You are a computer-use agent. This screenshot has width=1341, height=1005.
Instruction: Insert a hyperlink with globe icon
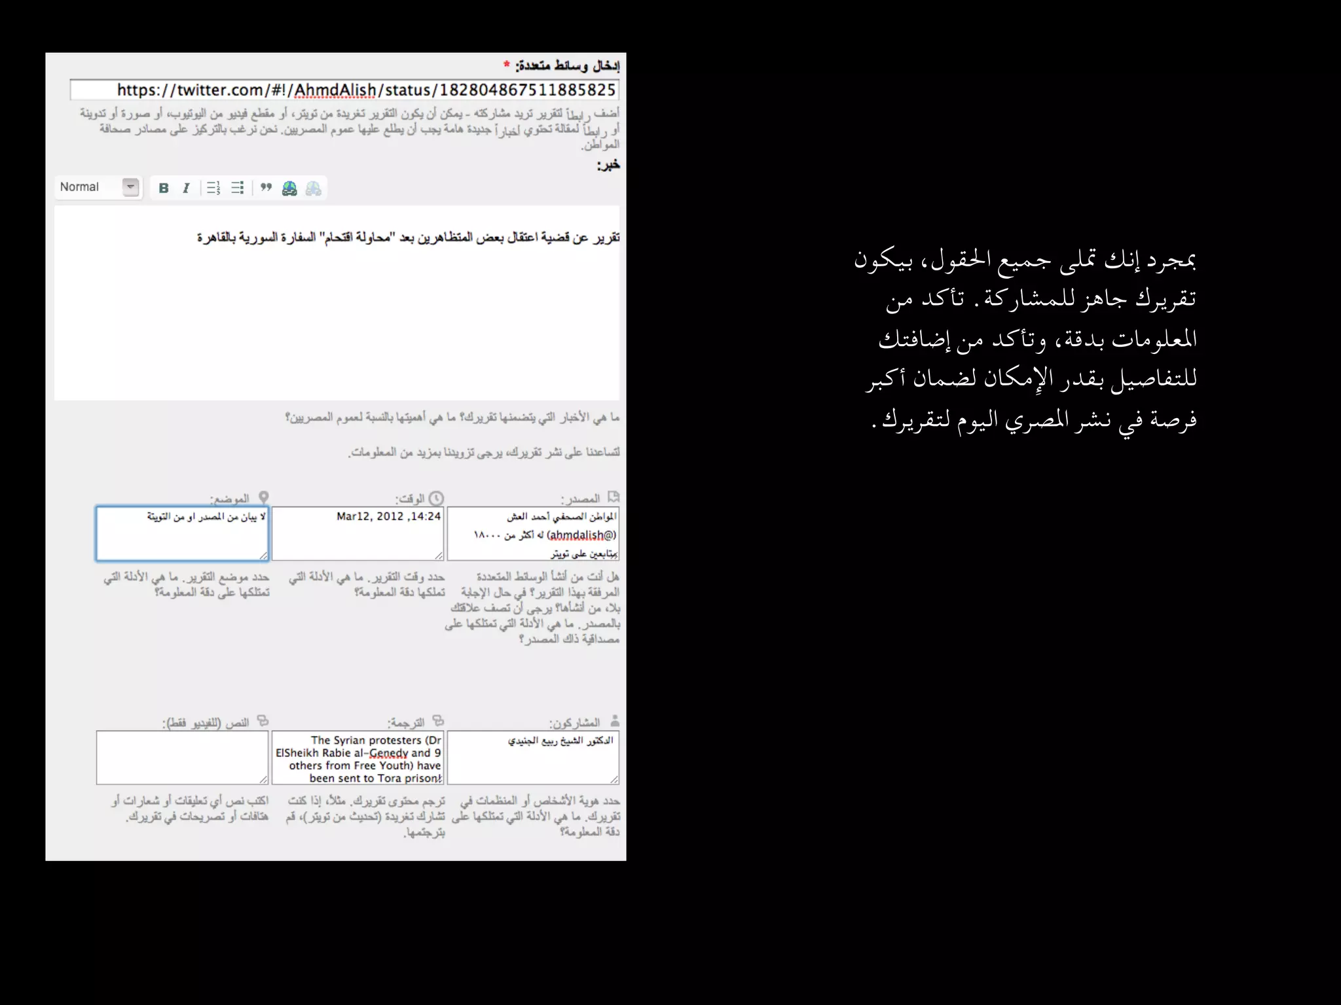289,188
